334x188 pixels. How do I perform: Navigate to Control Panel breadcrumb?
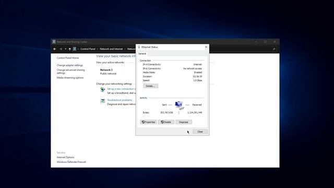[88, 49]
